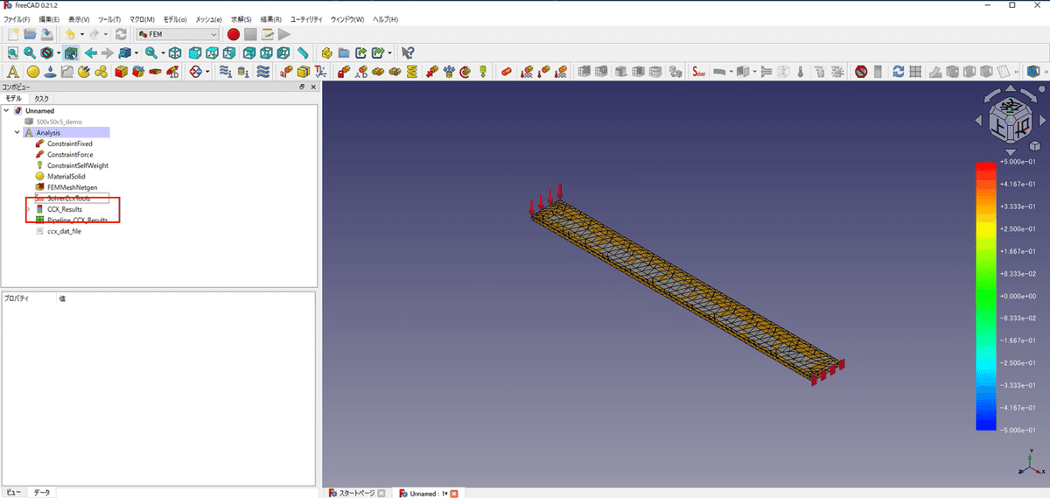
Task: Add a solid material with the yellow sphere
Action: point(32,71)
